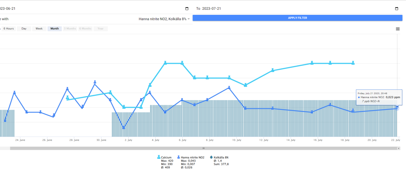Open the chart hamburger context menu
This screenshot has height=173, width=406.
tap(398, 29)
